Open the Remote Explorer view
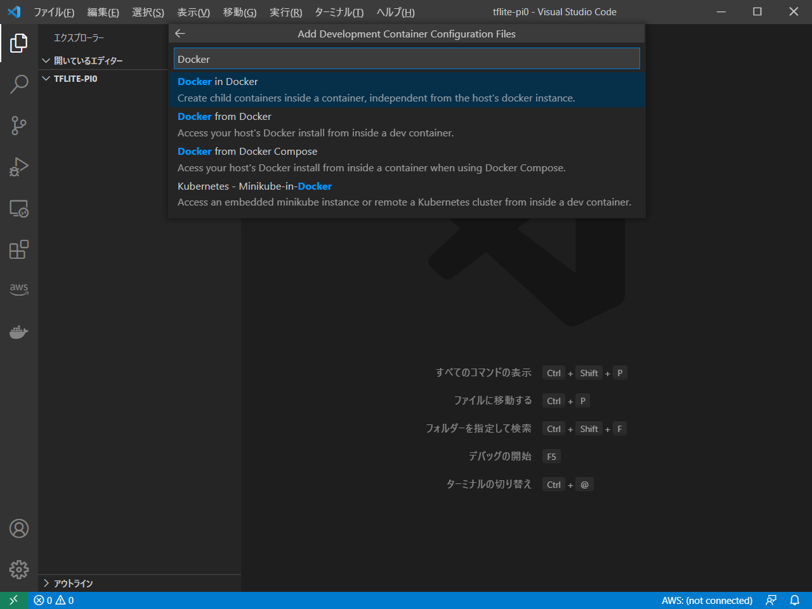Viewport: 812px width, 609px height. [19, 209]
